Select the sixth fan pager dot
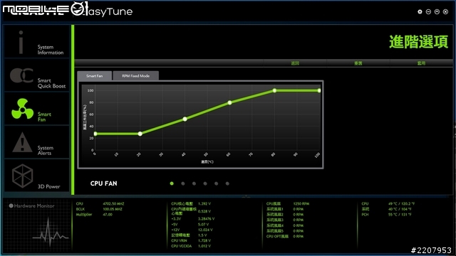This screenshot has width=456, height=256. [x=227, y=183]
